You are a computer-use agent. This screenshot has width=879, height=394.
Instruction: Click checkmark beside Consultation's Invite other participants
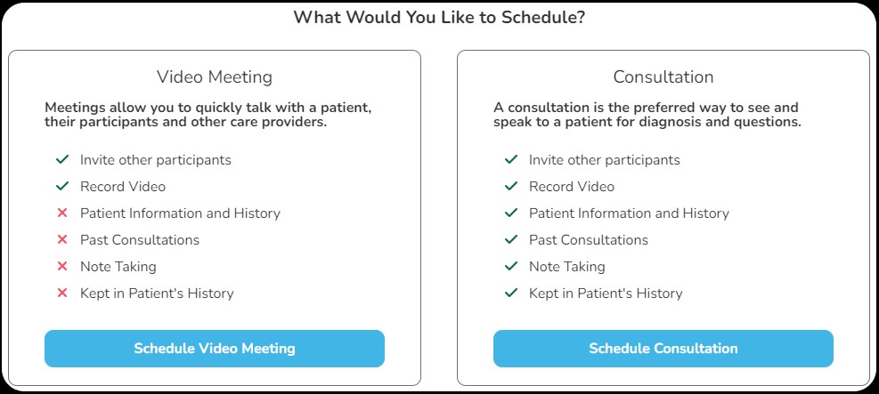(511, 160)
